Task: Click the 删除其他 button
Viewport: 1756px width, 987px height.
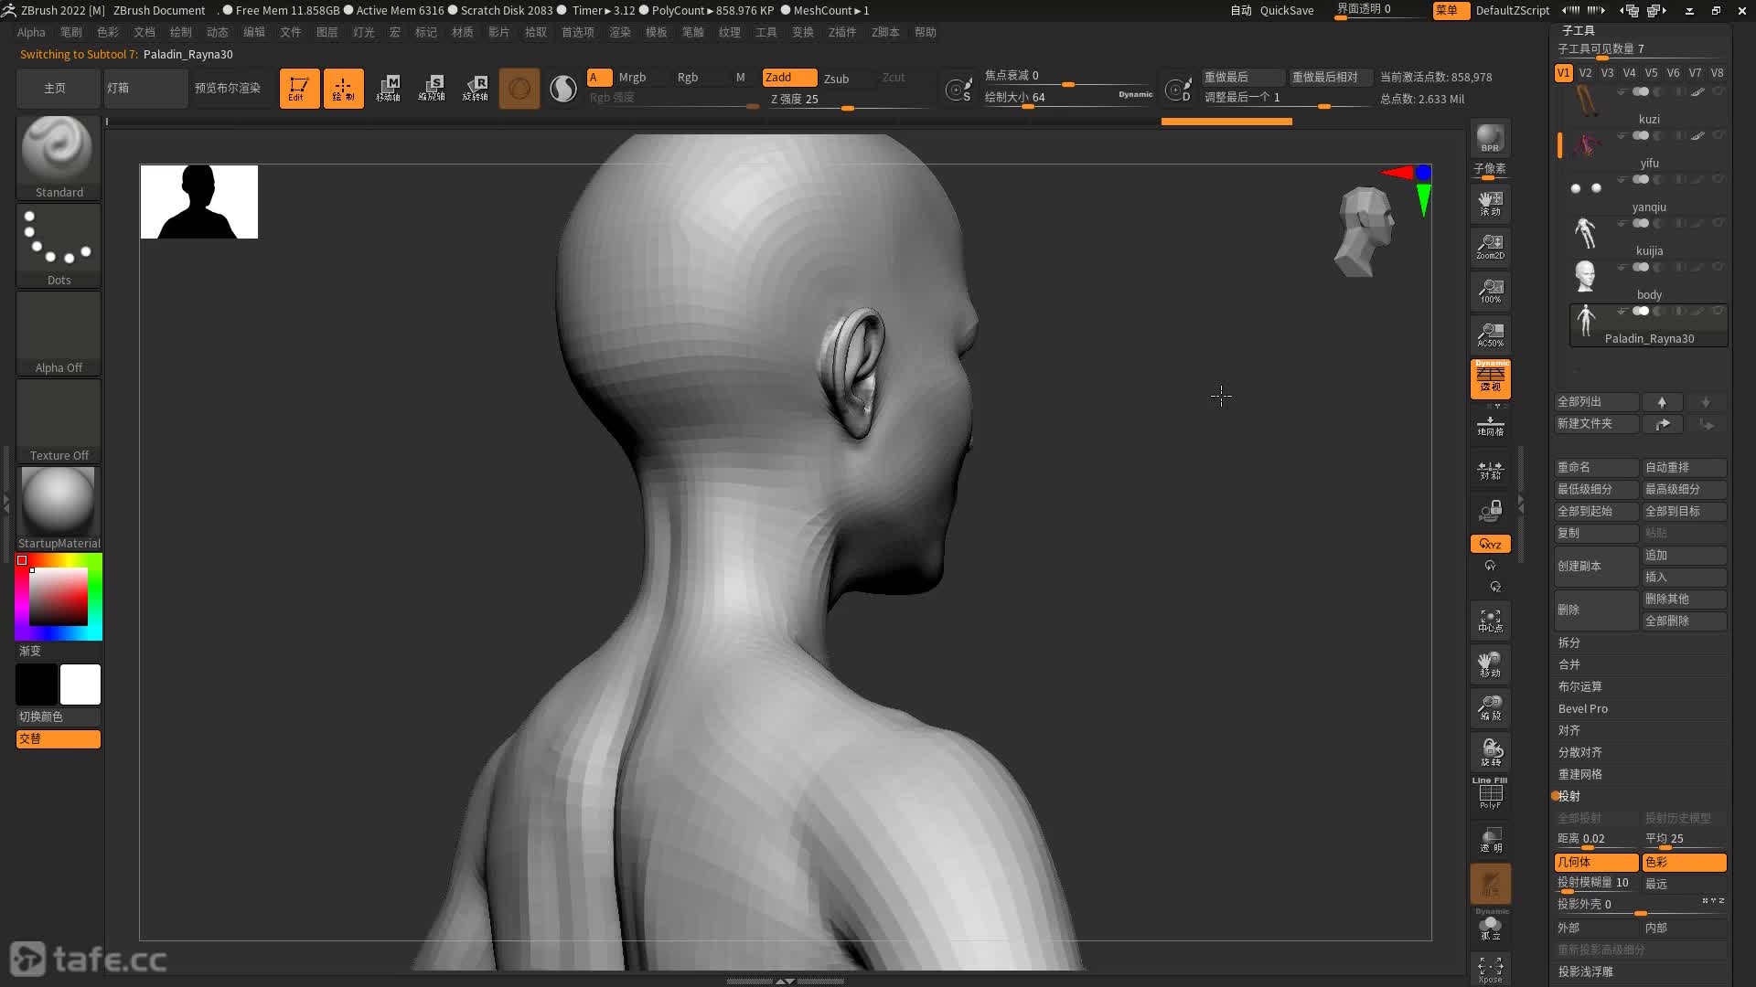Action: pyautogui.click(x=1684, y=599)
